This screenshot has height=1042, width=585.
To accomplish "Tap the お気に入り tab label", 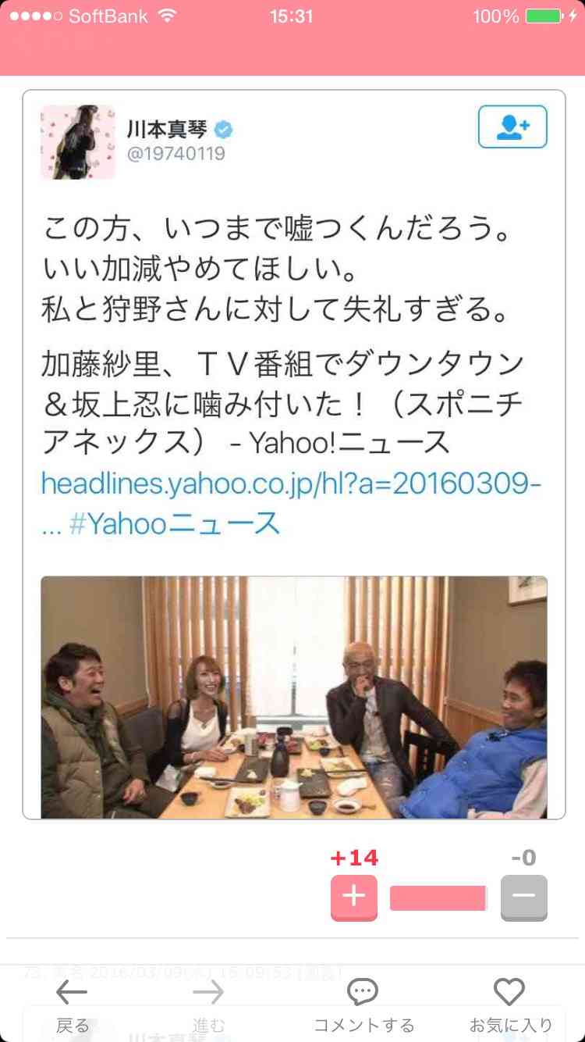I will (x=511, y=1026).
